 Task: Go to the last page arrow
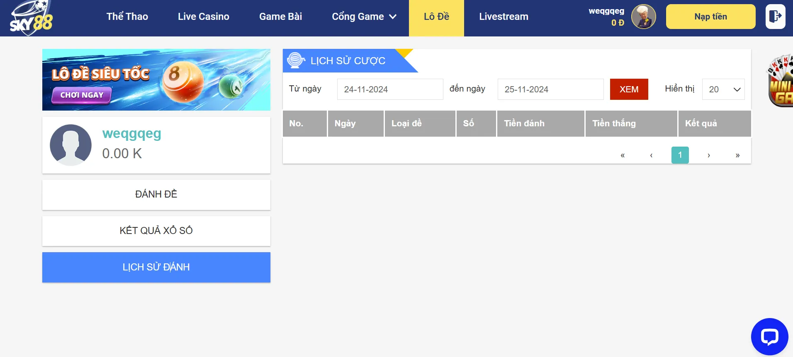(737, 155)
